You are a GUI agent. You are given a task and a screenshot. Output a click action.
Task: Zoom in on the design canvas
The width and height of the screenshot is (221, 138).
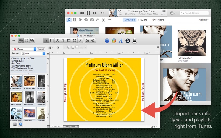[87, 41]
